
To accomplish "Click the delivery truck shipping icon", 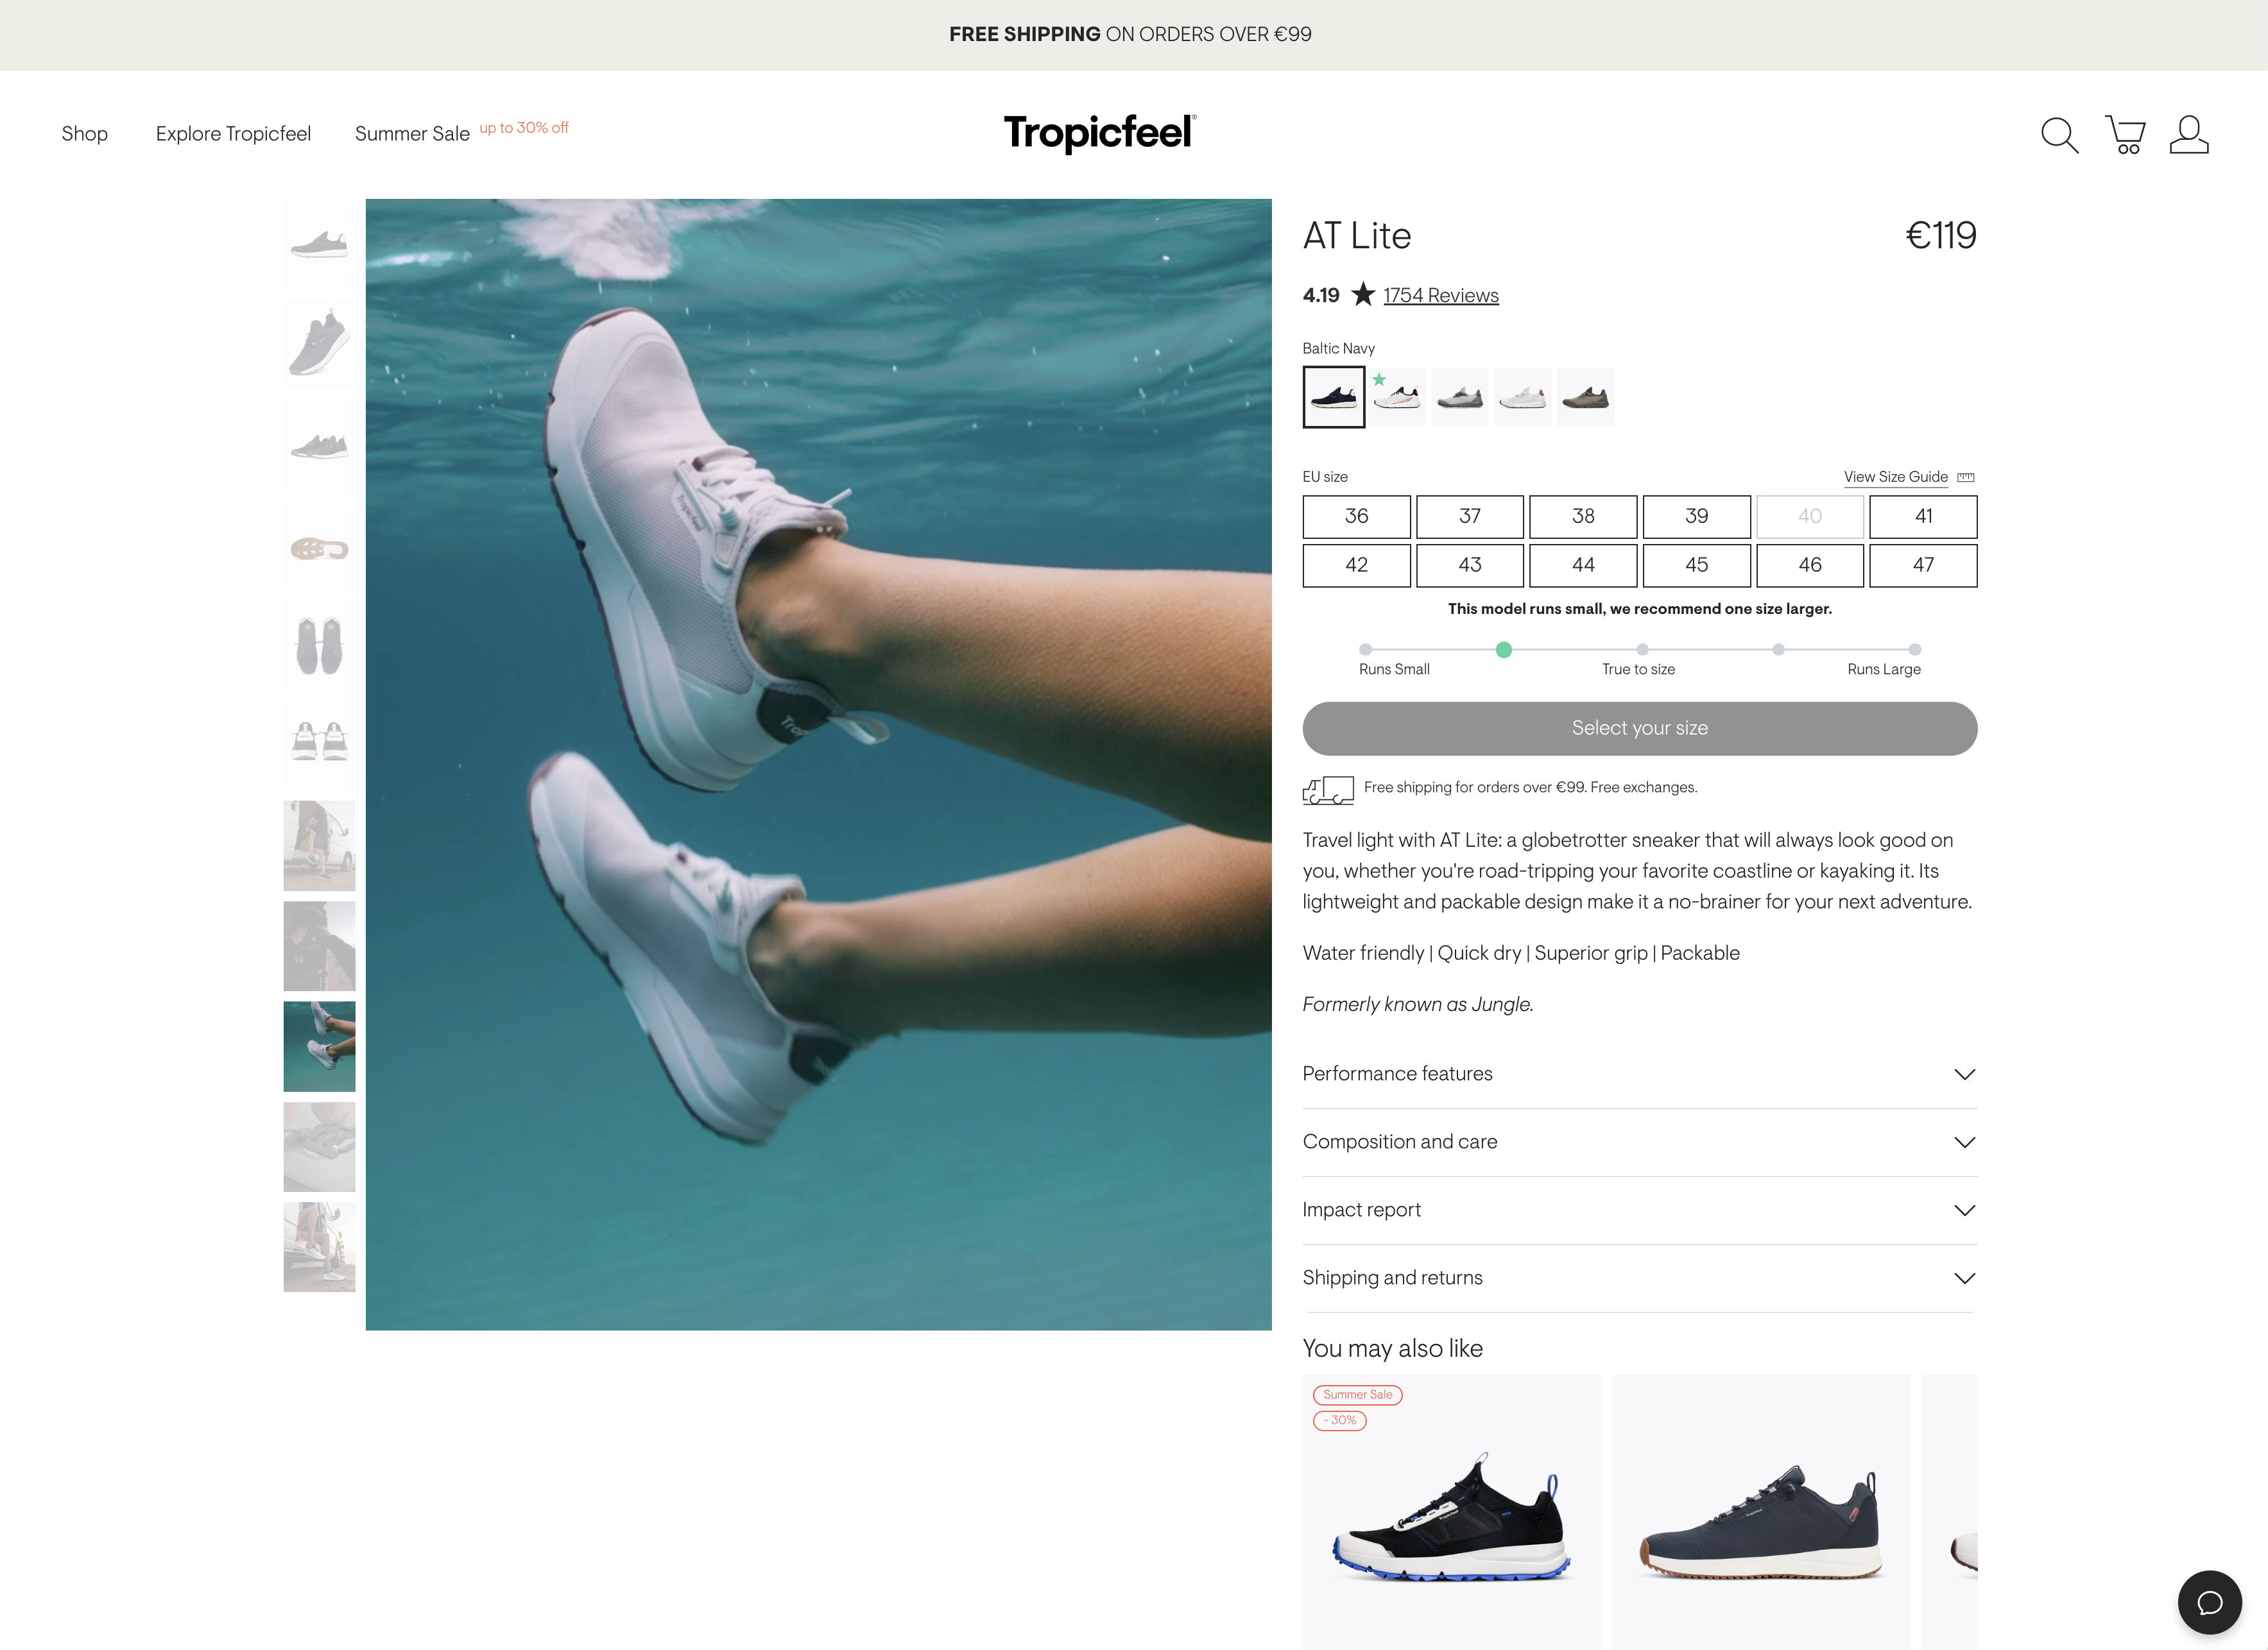I will (1328, 790).
